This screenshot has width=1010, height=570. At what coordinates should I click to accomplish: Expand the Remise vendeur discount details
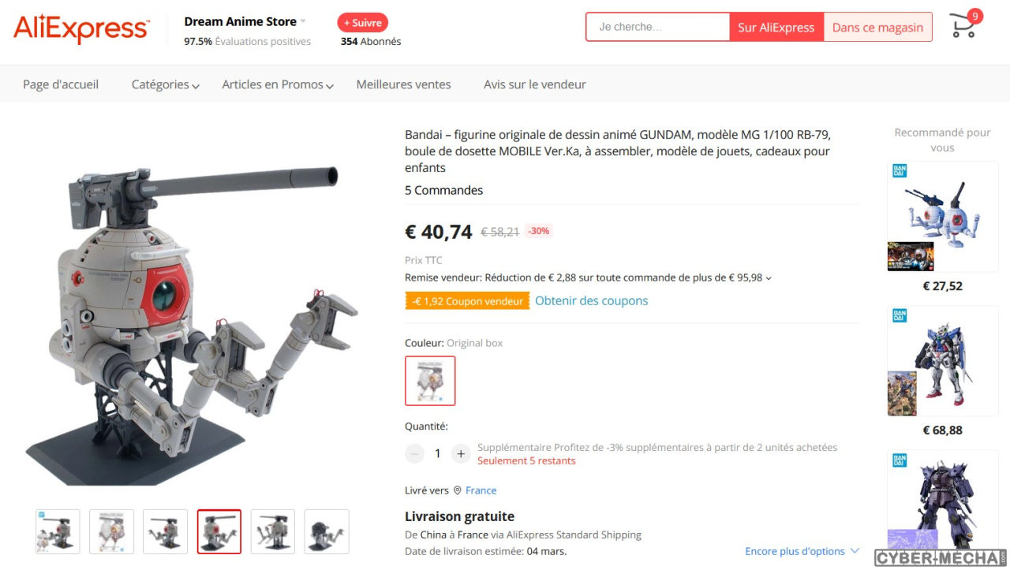[769, 278]
